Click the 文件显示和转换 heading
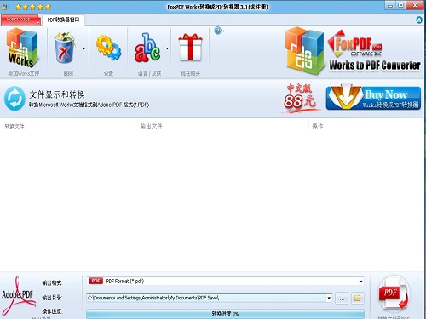This screenshot has height=319, width=426. point(57,94)
